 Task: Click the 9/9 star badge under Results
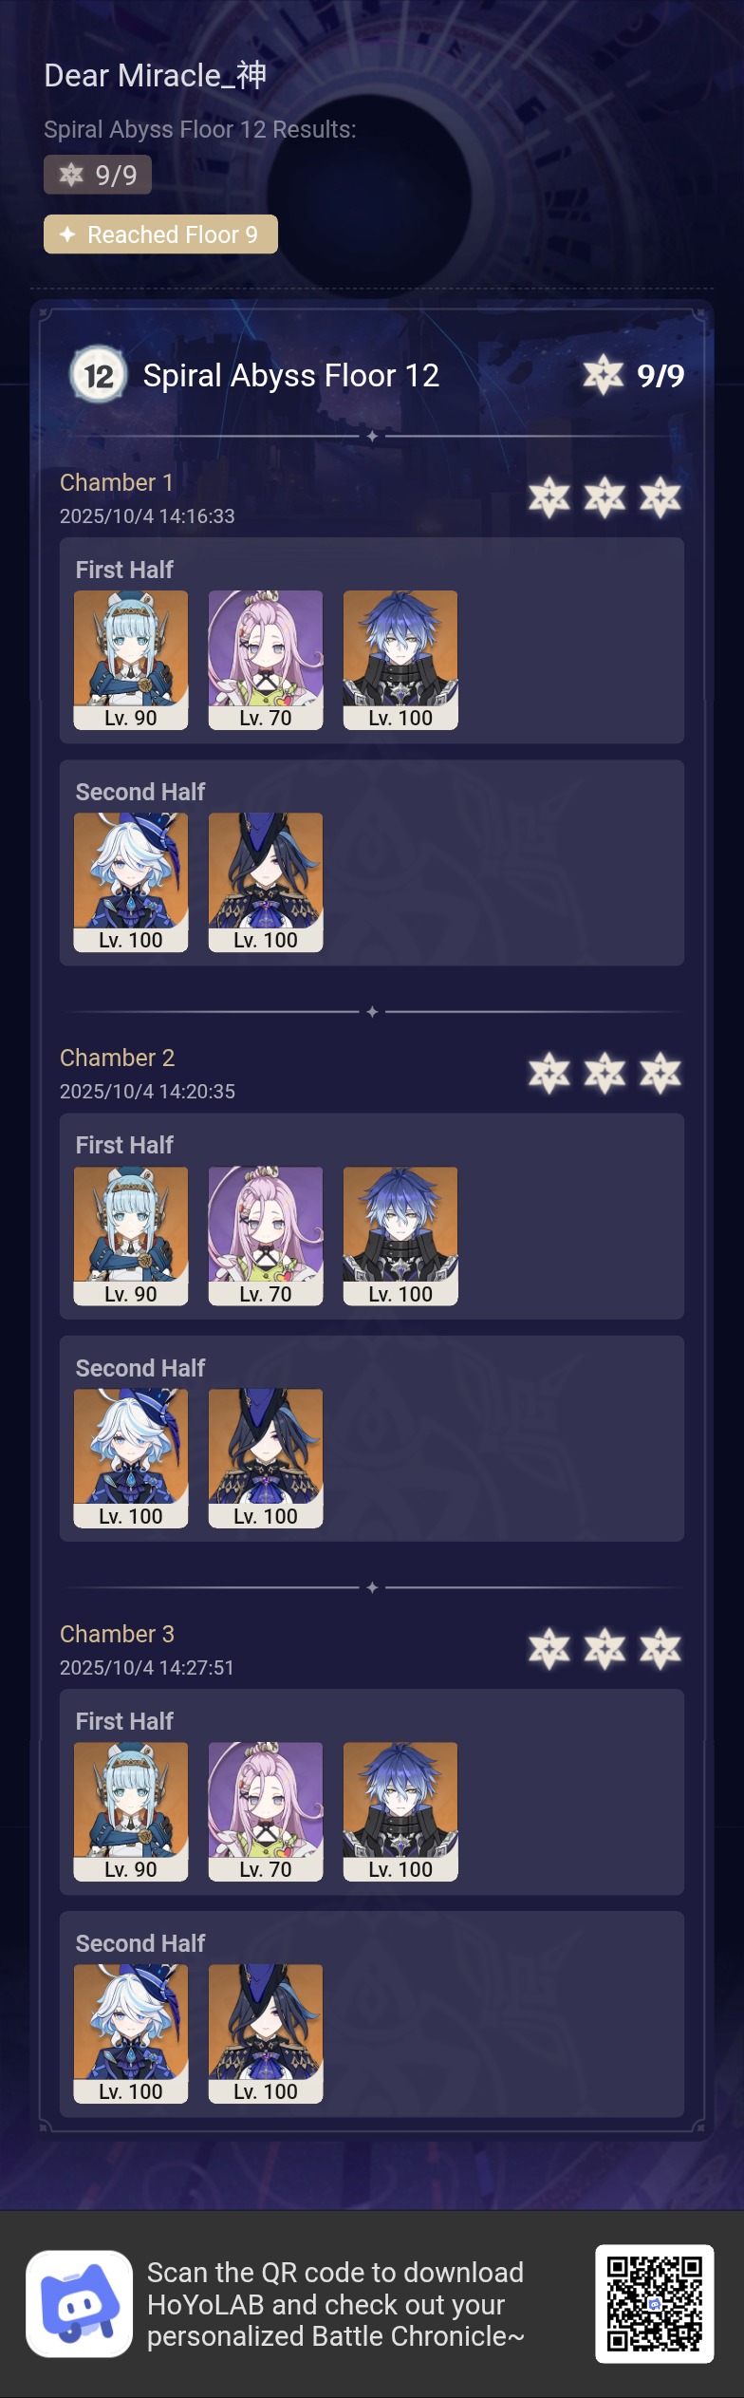coord(98,175)
